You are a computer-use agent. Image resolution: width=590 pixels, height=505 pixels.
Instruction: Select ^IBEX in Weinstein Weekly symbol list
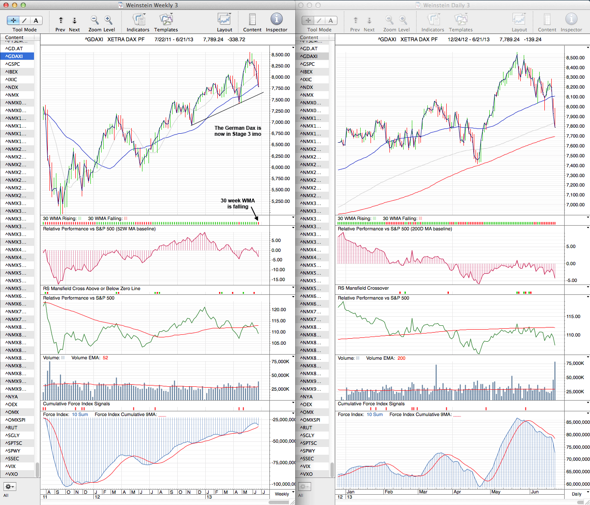click(17, 72)
